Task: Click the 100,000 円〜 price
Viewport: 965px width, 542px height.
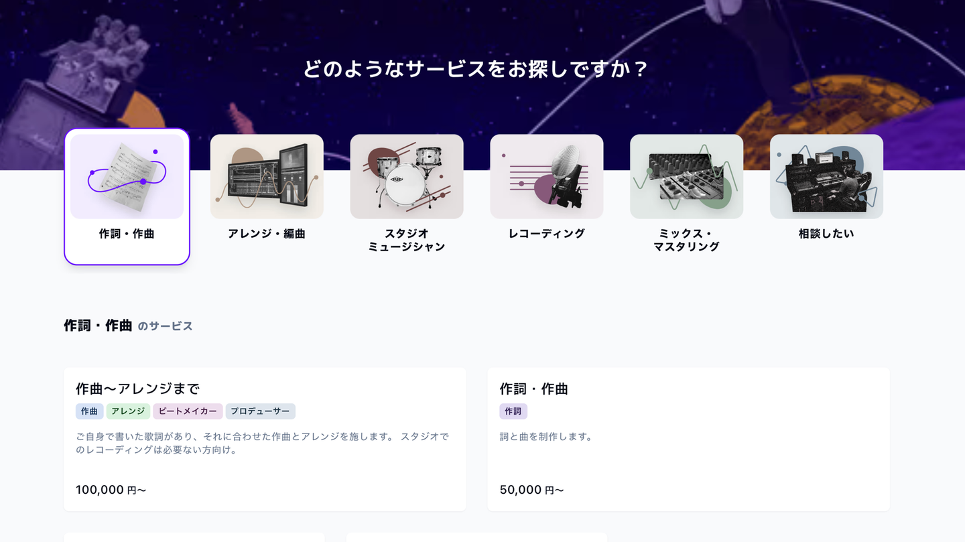Action: tap(111, 490)
